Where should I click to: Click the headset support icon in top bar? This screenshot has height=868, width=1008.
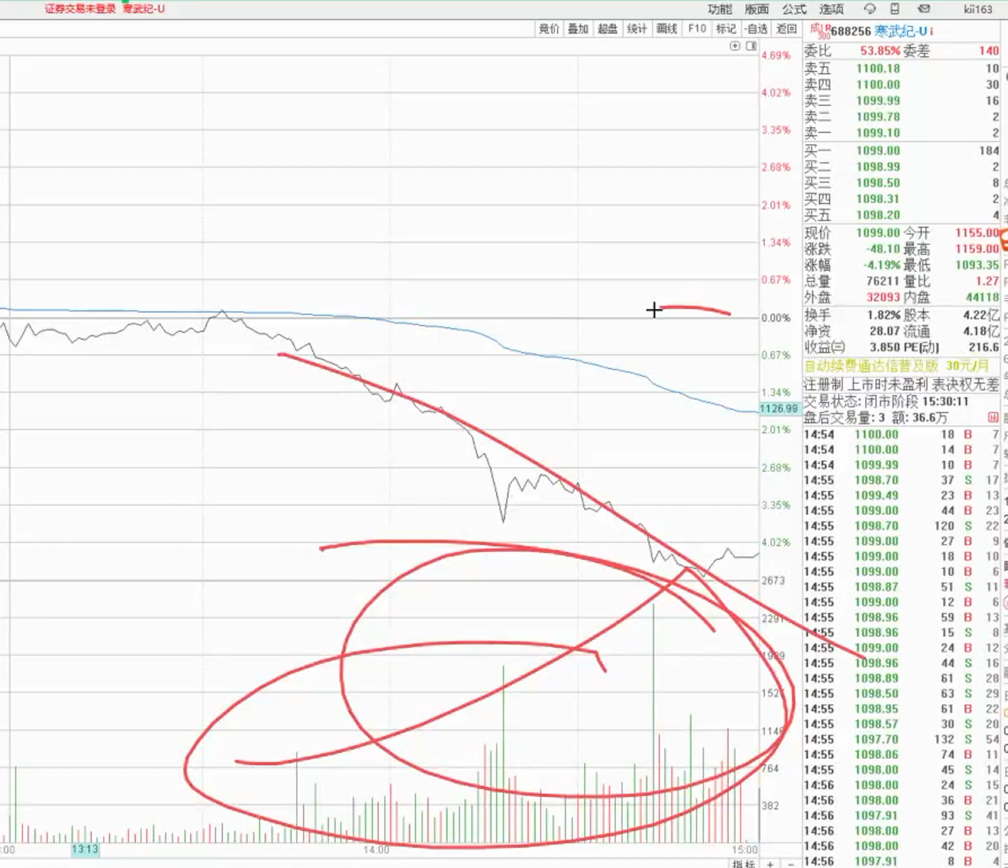coord(870,9)
